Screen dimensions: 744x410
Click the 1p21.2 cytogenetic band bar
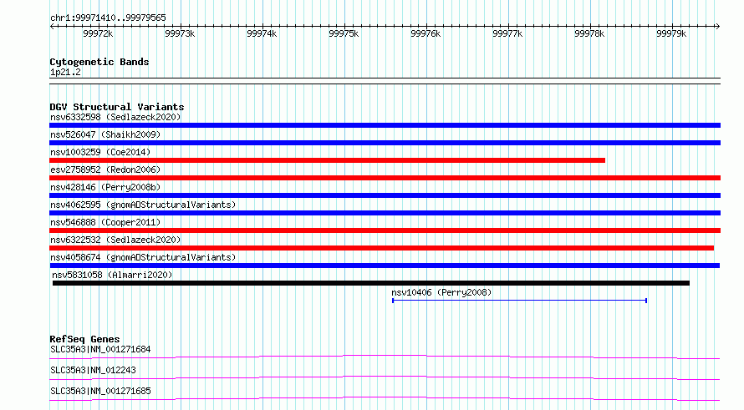tap(385, 81)
